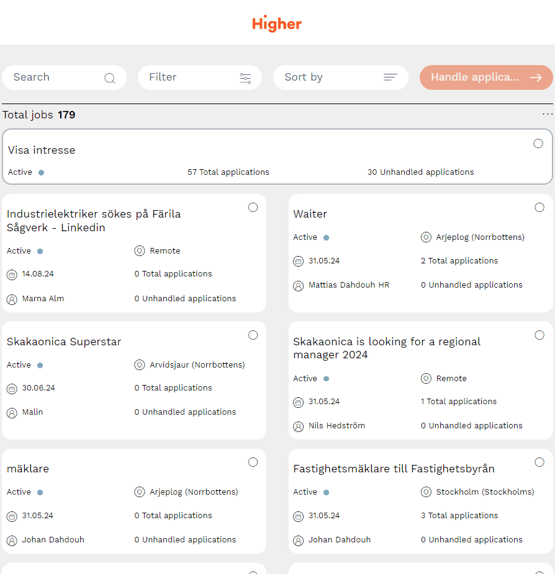Click calendar icon beside 14.08.24 date
Image resolution: width=555 pixels, height=574 pixels.
coord(12,274)
